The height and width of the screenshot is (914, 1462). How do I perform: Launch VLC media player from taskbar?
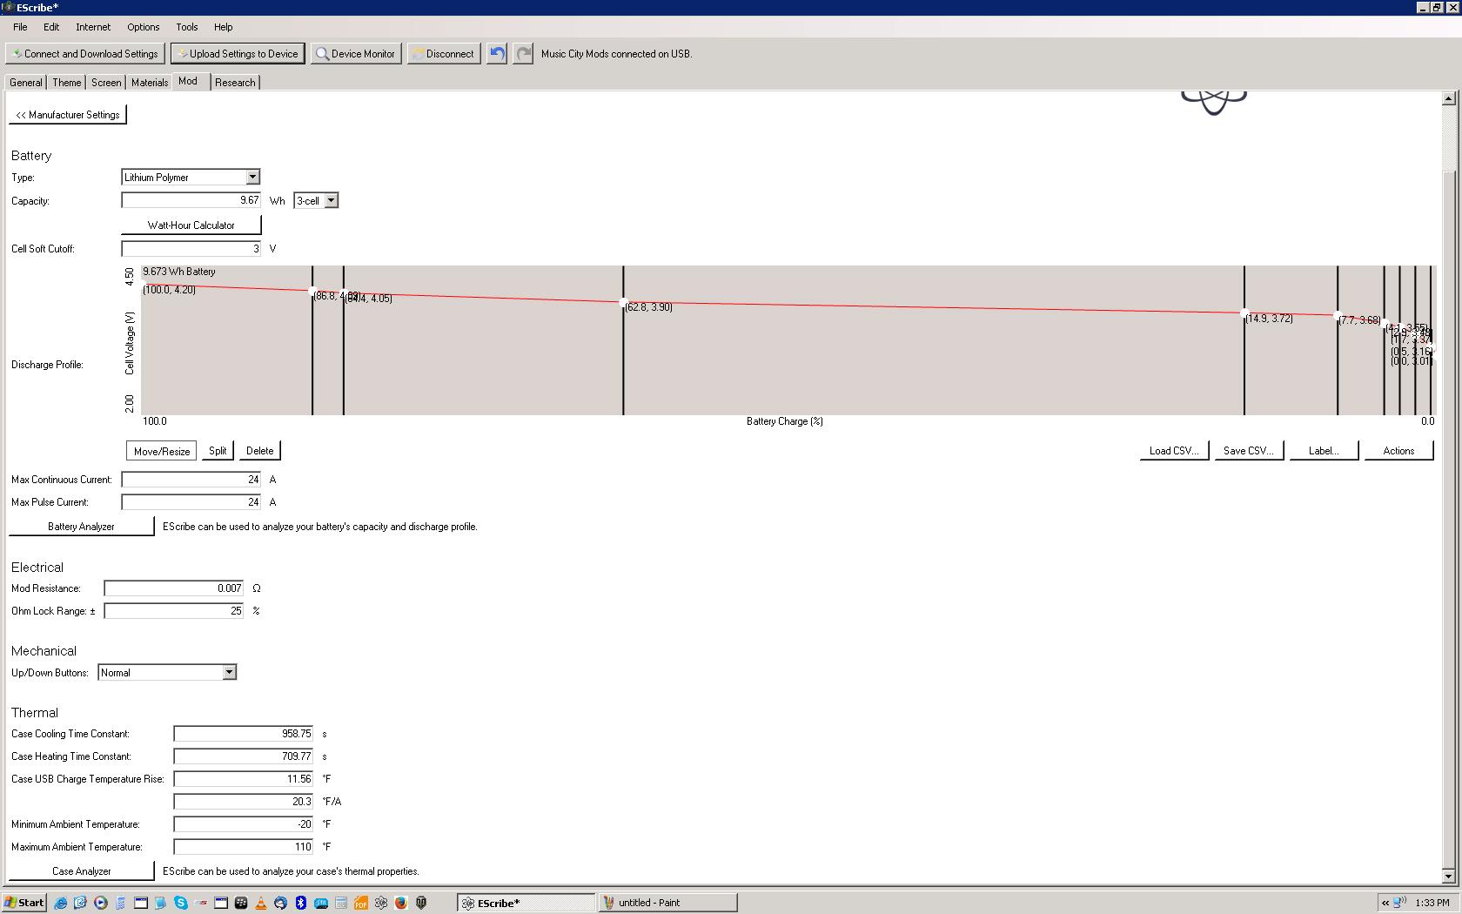point(260,903)
